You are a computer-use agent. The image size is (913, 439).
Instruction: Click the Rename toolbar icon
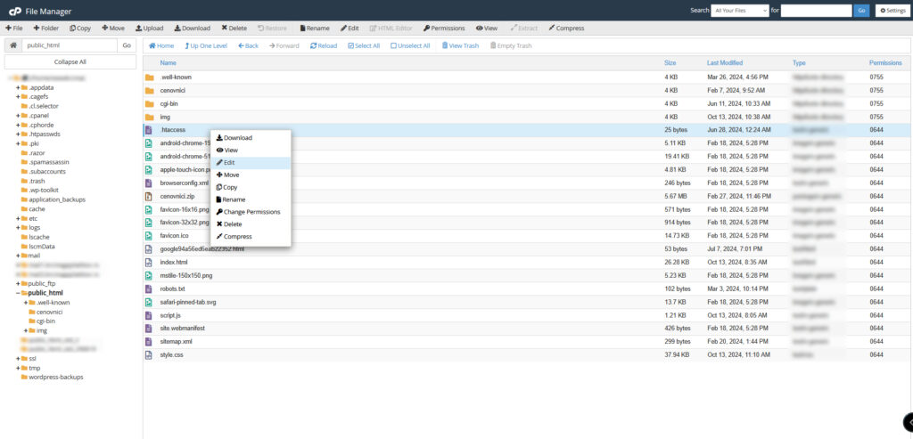[313, 28]
